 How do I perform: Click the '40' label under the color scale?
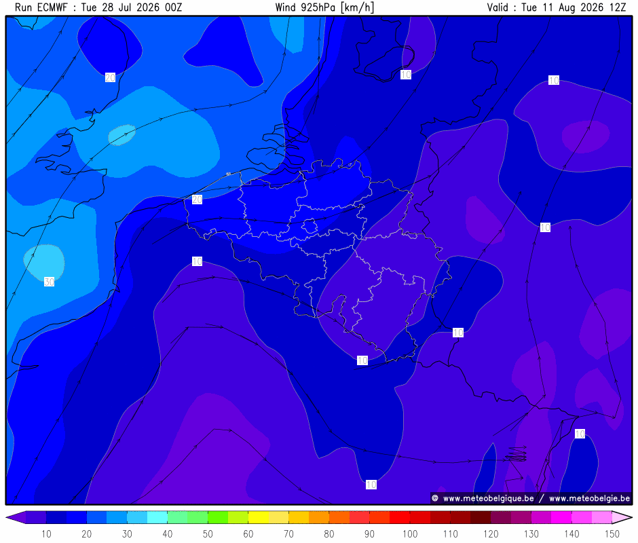[x=167, y=533]
